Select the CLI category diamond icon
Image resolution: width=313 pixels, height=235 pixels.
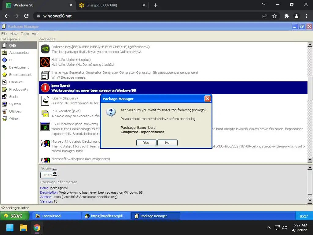(x=4, y=60)
